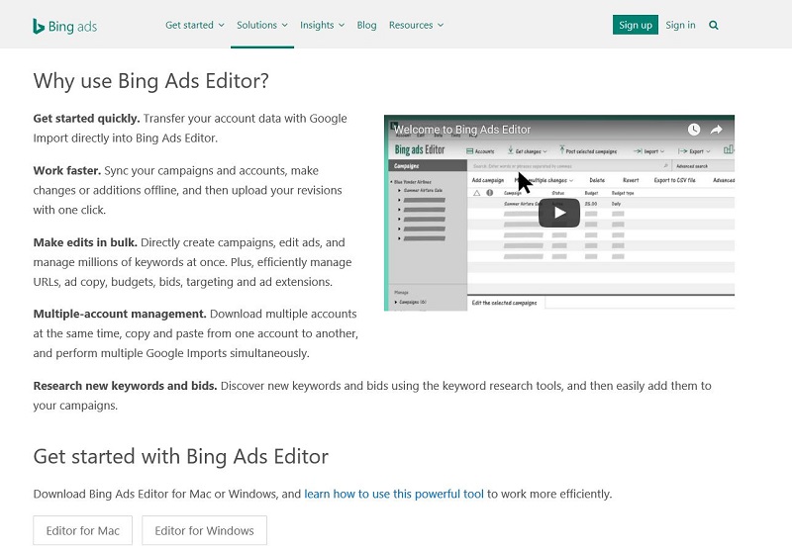Click the Get started with Bing Ads Editor heading
Viewport: 792px width, 552px height.
point(181,457)
